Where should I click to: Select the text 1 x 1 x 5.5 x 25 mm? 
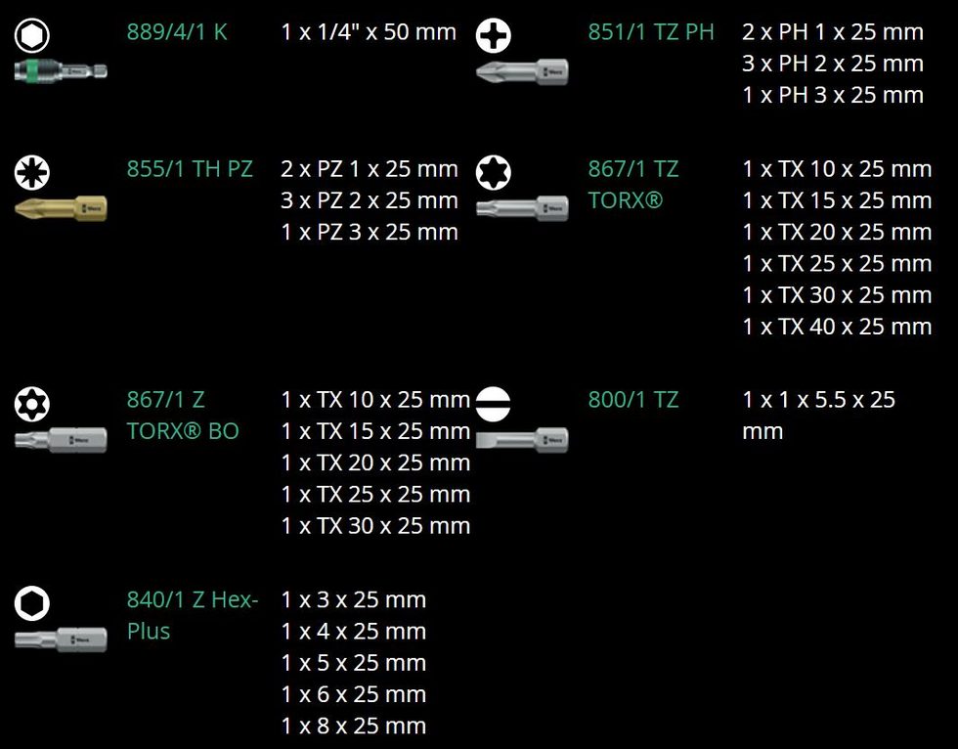(x=819, y=416)
